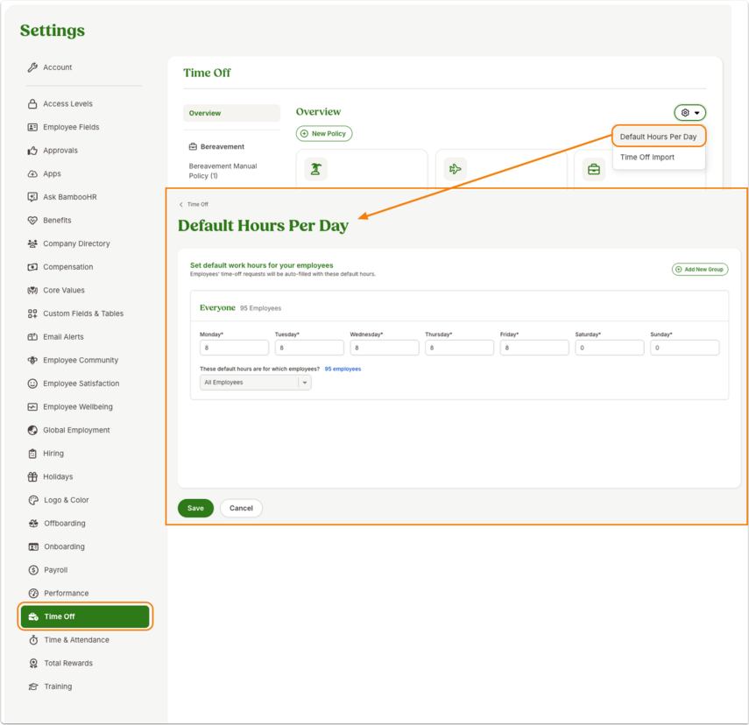This screenshot has height=725, width=749.
Task: Click the Global Employment globe icon
Action: 32,430
